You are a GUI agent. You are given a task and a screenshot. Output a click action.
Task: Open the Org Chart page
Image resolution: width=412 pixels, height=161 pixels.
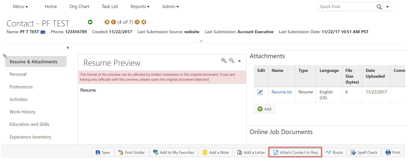point(79,6)
